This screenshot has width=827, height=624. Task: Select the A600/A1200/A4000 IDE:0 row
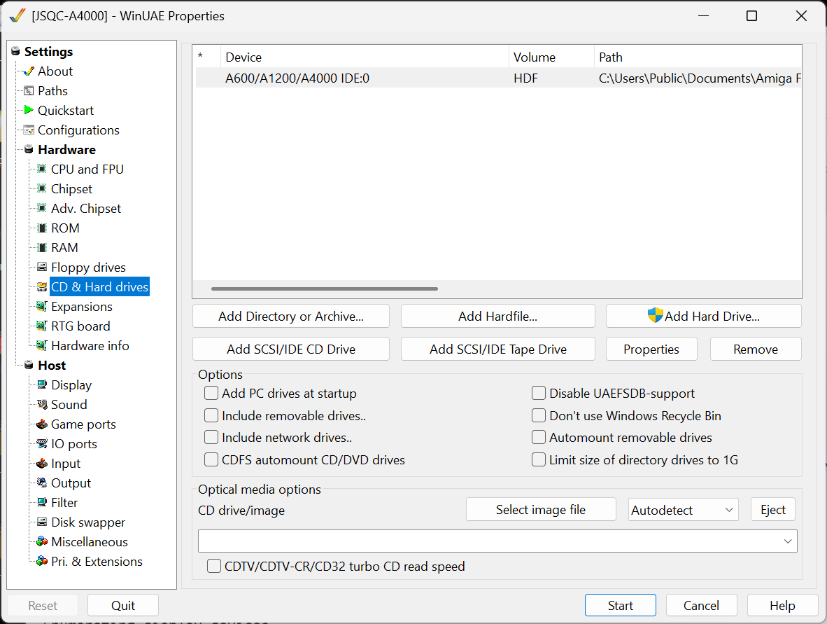(x=498, y=78)
